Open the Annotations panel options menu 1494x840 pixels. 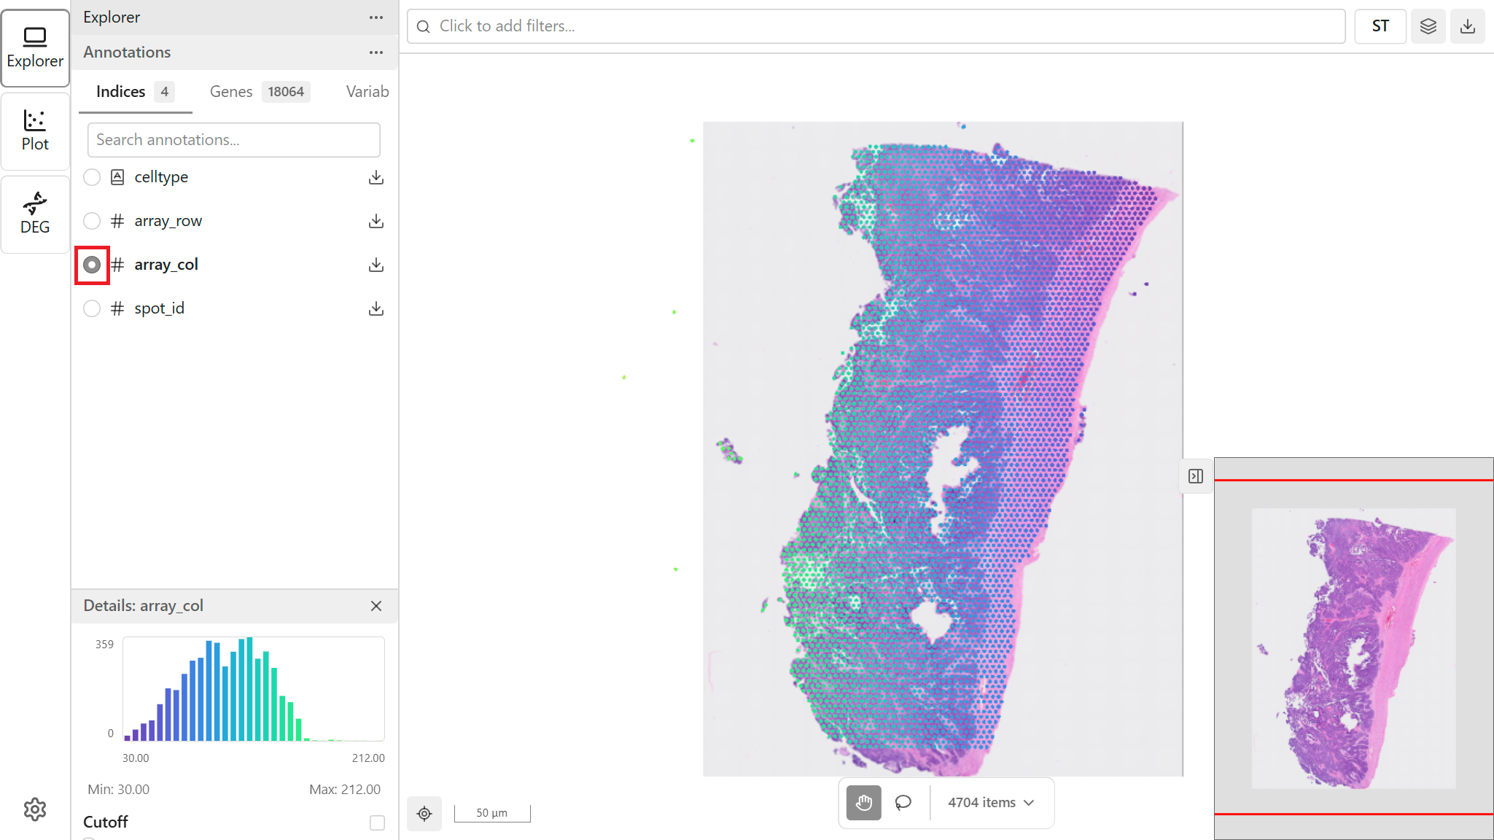pos(376,52)
